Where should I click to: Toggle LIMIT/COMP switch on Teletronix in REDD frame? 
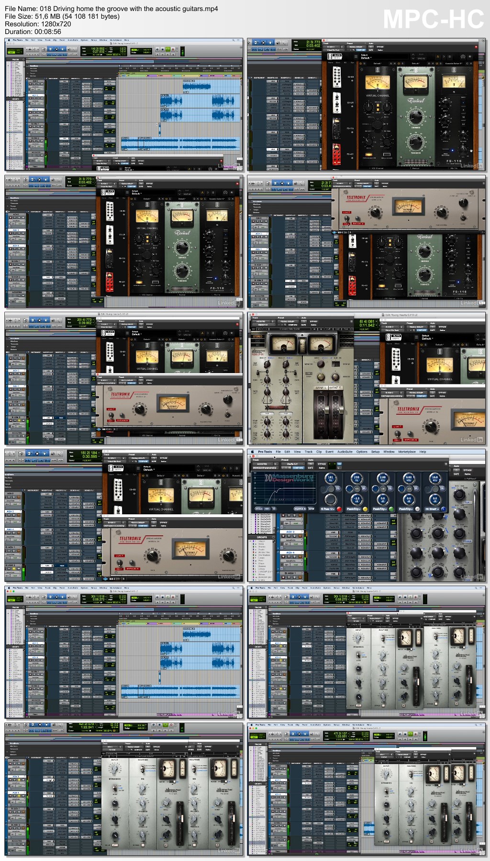398,434
